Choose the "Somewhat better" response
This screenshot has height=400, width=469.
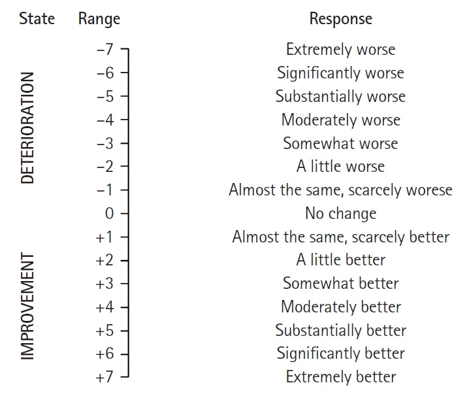340,284
